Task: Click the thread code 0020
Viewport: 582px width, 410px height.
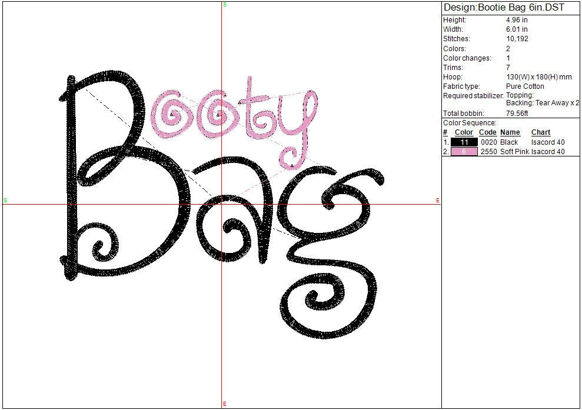Action: [x=488, y=142]
